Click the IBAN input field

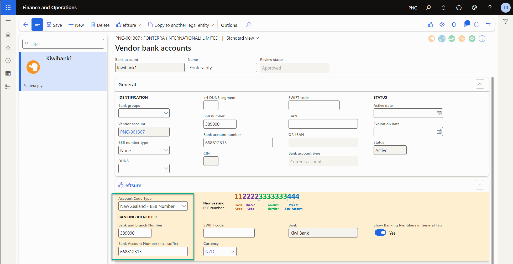click(x=323, y=124)
